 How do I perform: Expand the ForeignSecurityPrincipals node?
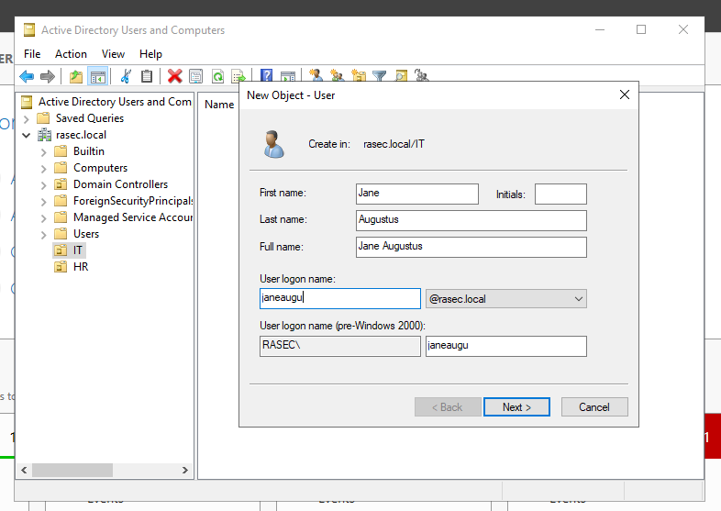coord(44,202)
